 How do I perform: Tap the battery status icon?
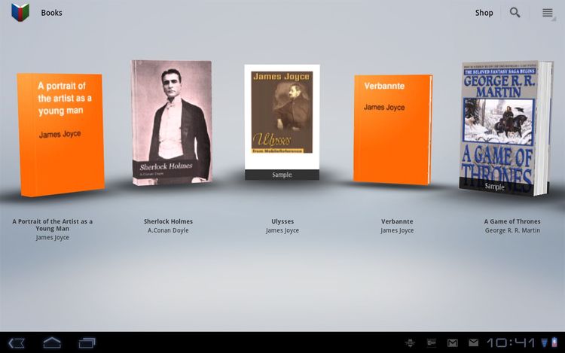pyautogui.click(x=556, y=343)
